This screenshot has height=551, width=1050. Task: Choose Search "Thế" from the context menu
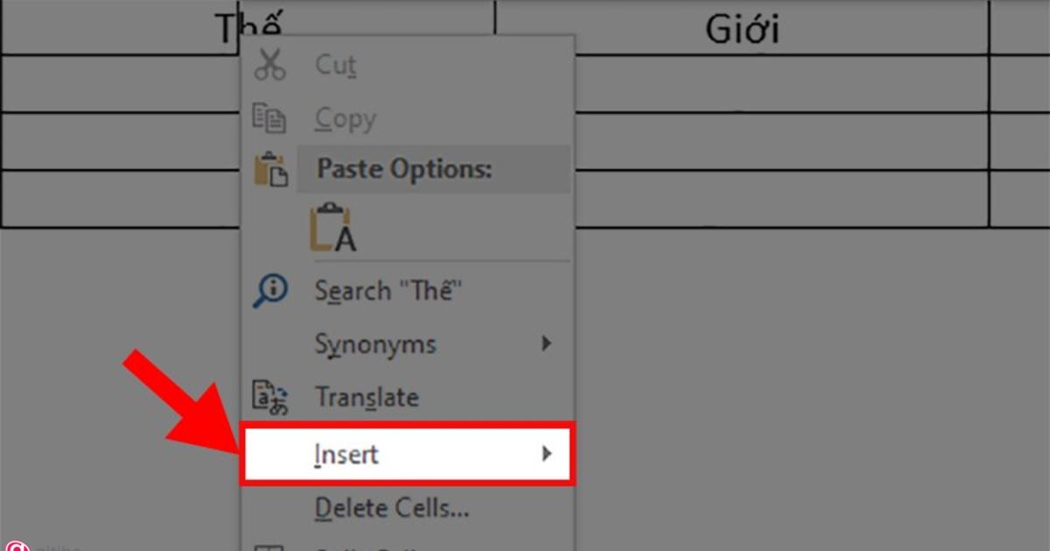pos(388,291)
